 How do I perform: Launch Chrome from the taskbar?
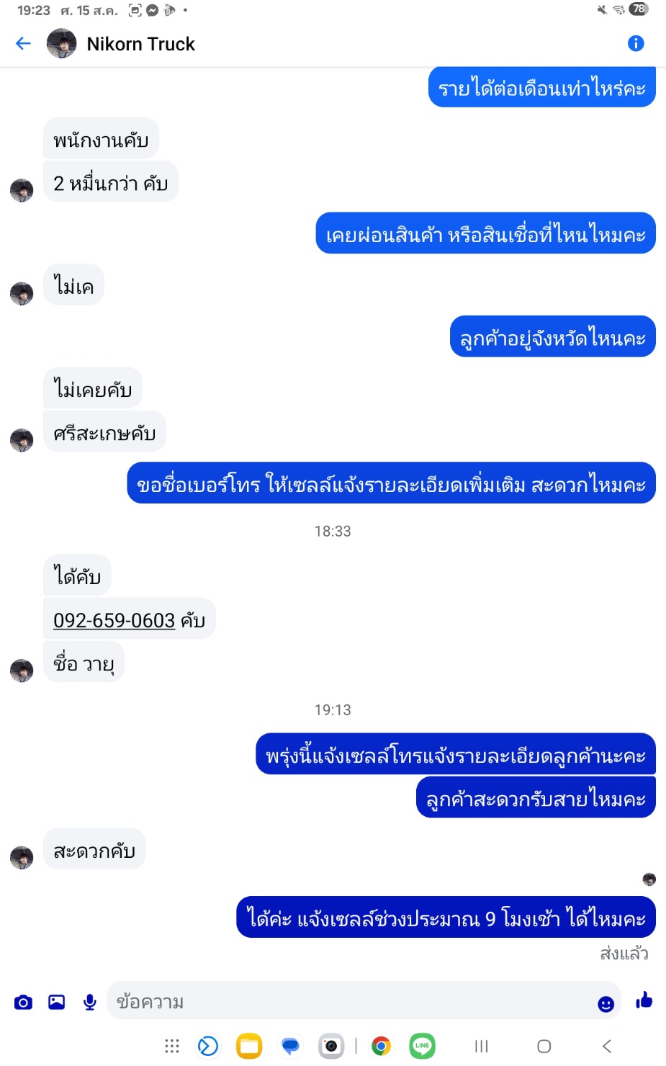[381, 1046]
